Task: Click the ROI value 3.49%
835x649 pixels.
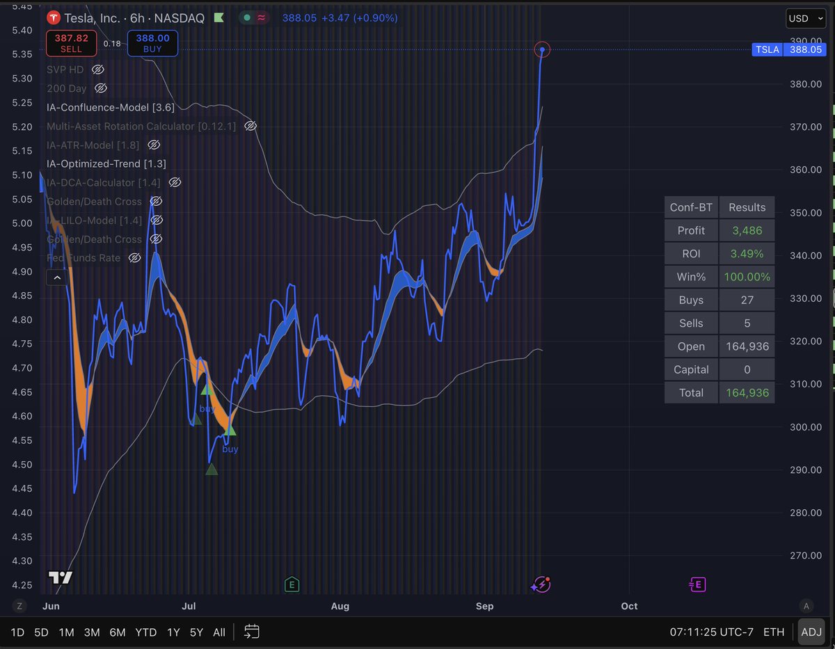Action: [x=747, y=254]
